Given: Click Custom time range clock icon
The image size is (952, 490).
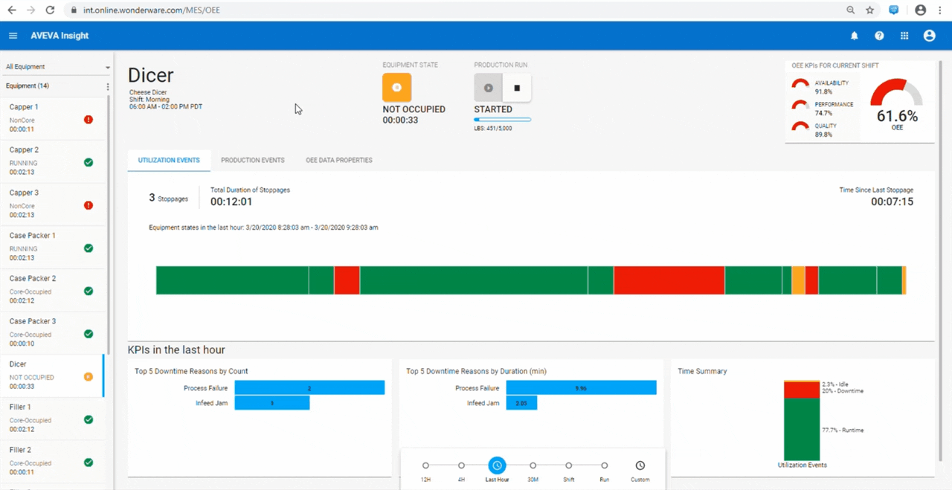Looking at the screenshot, I should tap(640, 465).
